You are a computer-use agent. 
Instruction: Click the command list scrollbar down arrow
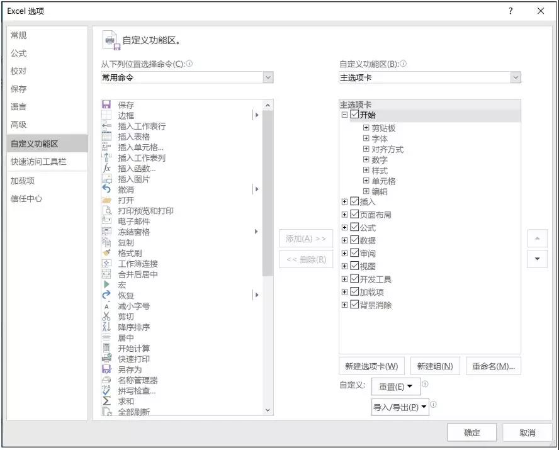[266, 410]
